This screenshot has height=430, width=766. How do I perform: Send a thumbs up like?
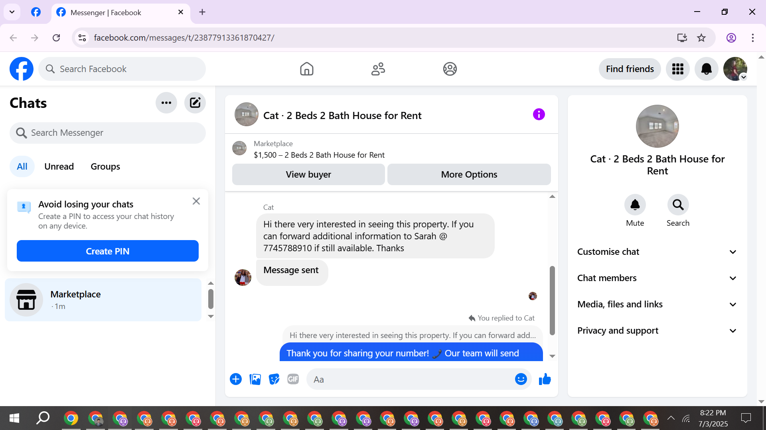[x=545, y=379]
